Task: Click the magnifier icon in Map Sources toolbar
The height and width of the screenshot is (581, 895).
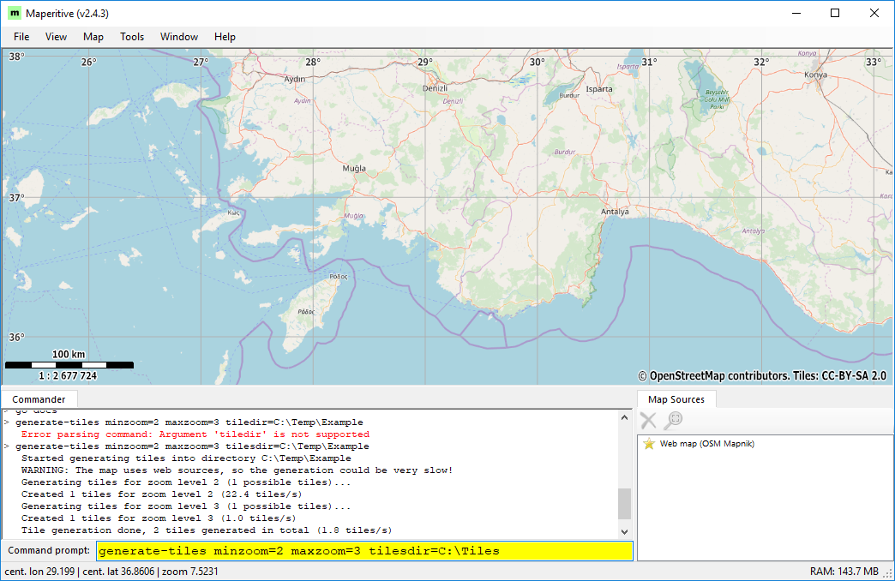Action: click(x=673, y=419)
